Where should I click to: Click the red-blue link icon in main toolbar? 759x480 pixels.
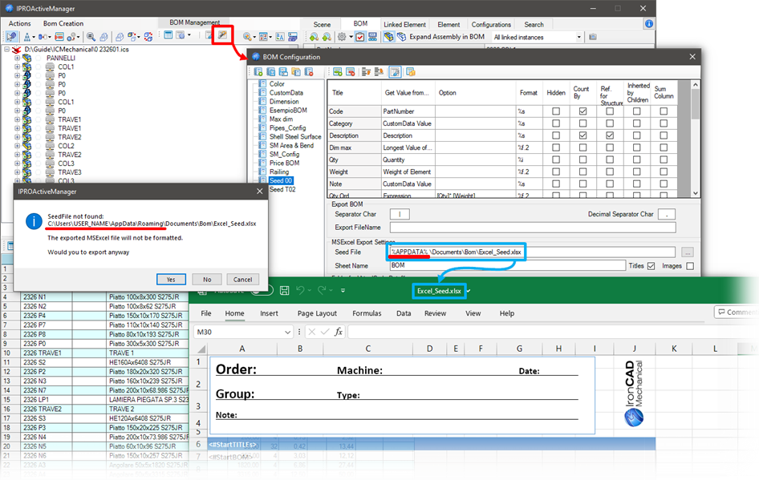coord(148,37)
